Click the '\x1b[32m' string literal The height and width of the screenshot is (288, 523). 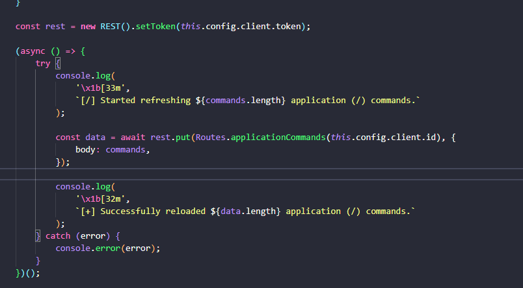point(100,199)
